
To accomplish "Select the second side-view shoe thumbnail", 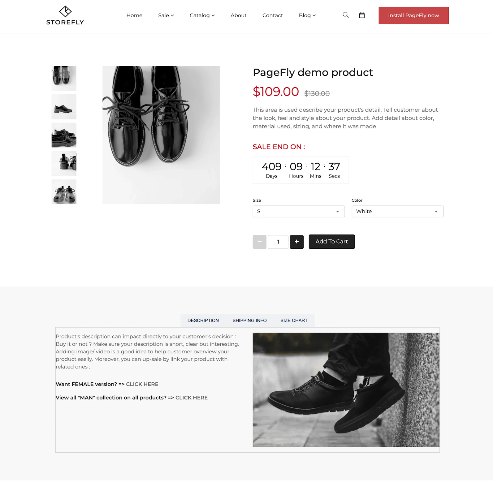I will pos(64,107).
